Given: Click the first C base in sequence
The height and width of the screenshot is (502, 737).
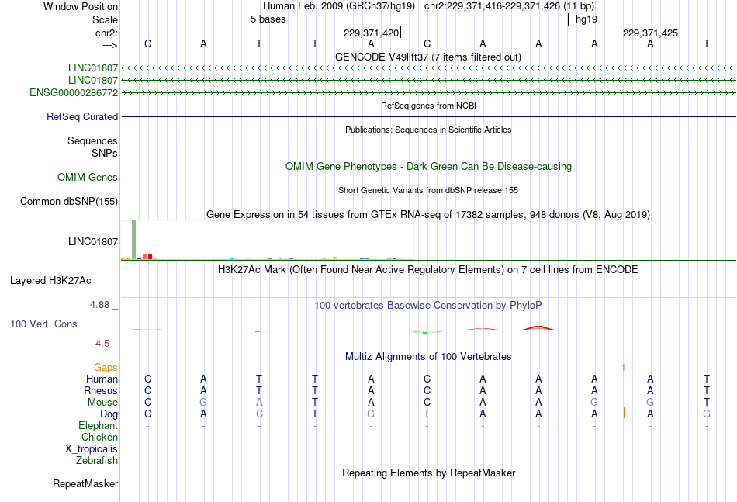Looking at the screenshot, I should click(x=147, y=43).
